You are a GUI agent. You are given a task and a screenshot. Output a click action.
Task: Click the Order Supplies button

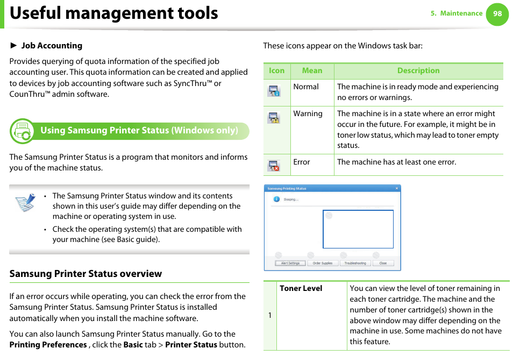(323, 263)
